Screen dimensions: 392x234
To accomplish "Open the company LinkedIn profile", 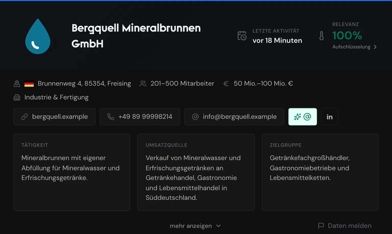I will pos(330,117).
